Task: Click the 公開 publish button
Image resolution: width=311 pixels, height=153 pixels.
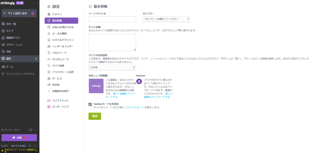Action: (x=19, y=138)
